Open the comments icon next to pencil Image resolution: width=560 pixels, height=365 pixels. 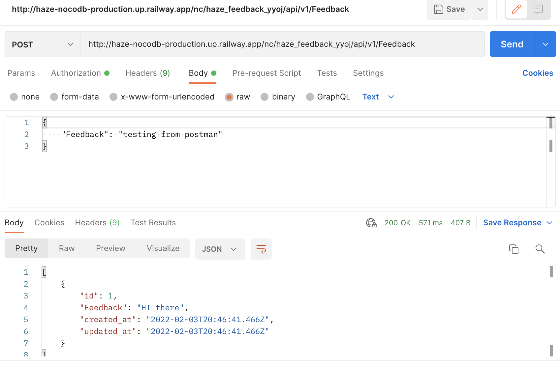click(x=538, y=9)
